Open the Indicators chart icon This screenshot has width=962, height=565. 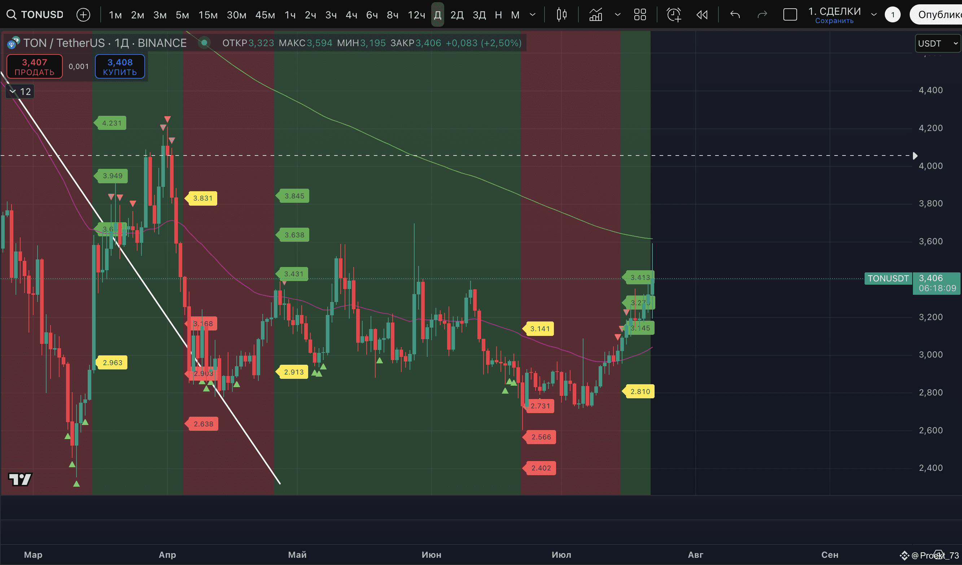pyautogui.click(x=595, y=15)
